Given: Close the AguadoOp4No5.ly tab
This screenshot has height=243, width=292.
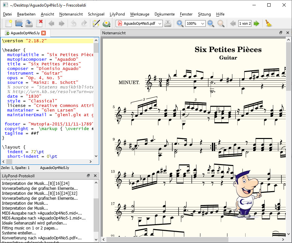Looking at the screenshot, I should (x=44, y=33).
